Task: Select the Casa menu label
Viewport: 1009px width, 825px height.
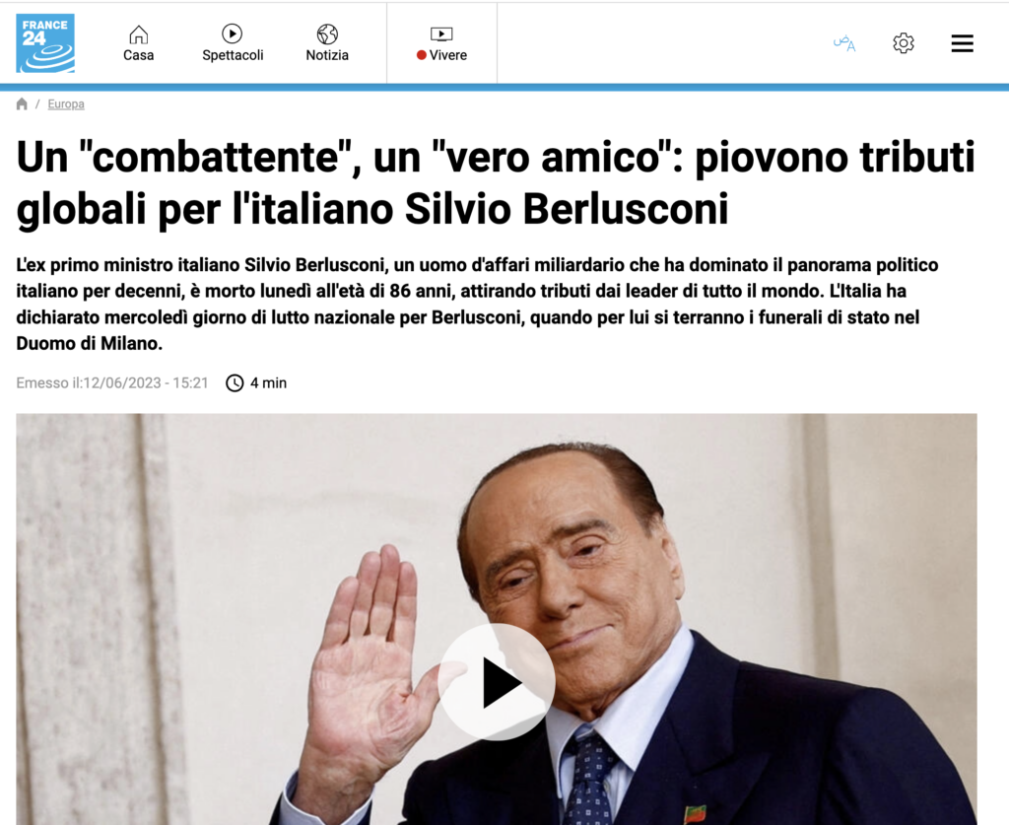Action: pos(138,55)
